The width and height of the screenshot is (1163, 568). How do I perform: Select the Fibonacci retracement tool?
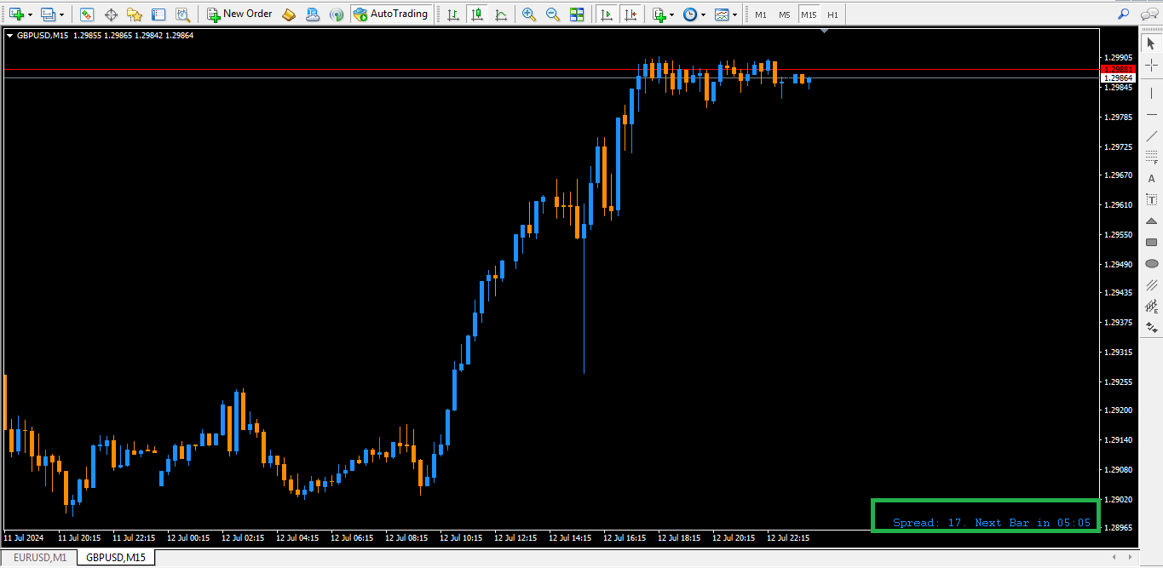[x=1151, y=157]
